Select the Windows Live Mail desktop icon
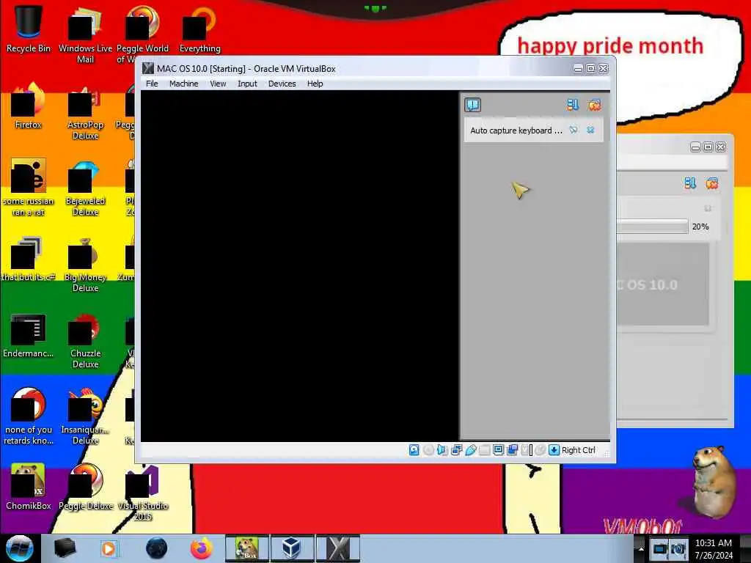 (x=85, y=34)
